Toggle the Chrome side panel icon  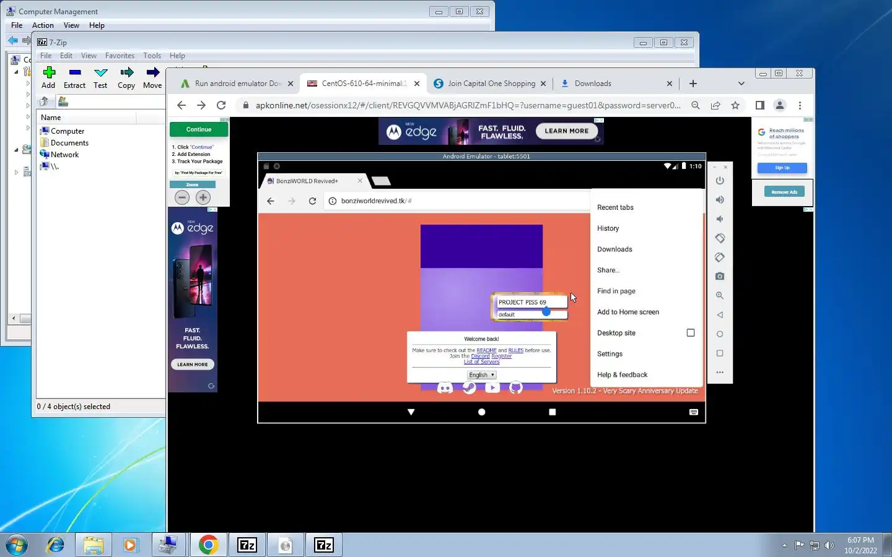pyautogui.click(x=760, y=105)
